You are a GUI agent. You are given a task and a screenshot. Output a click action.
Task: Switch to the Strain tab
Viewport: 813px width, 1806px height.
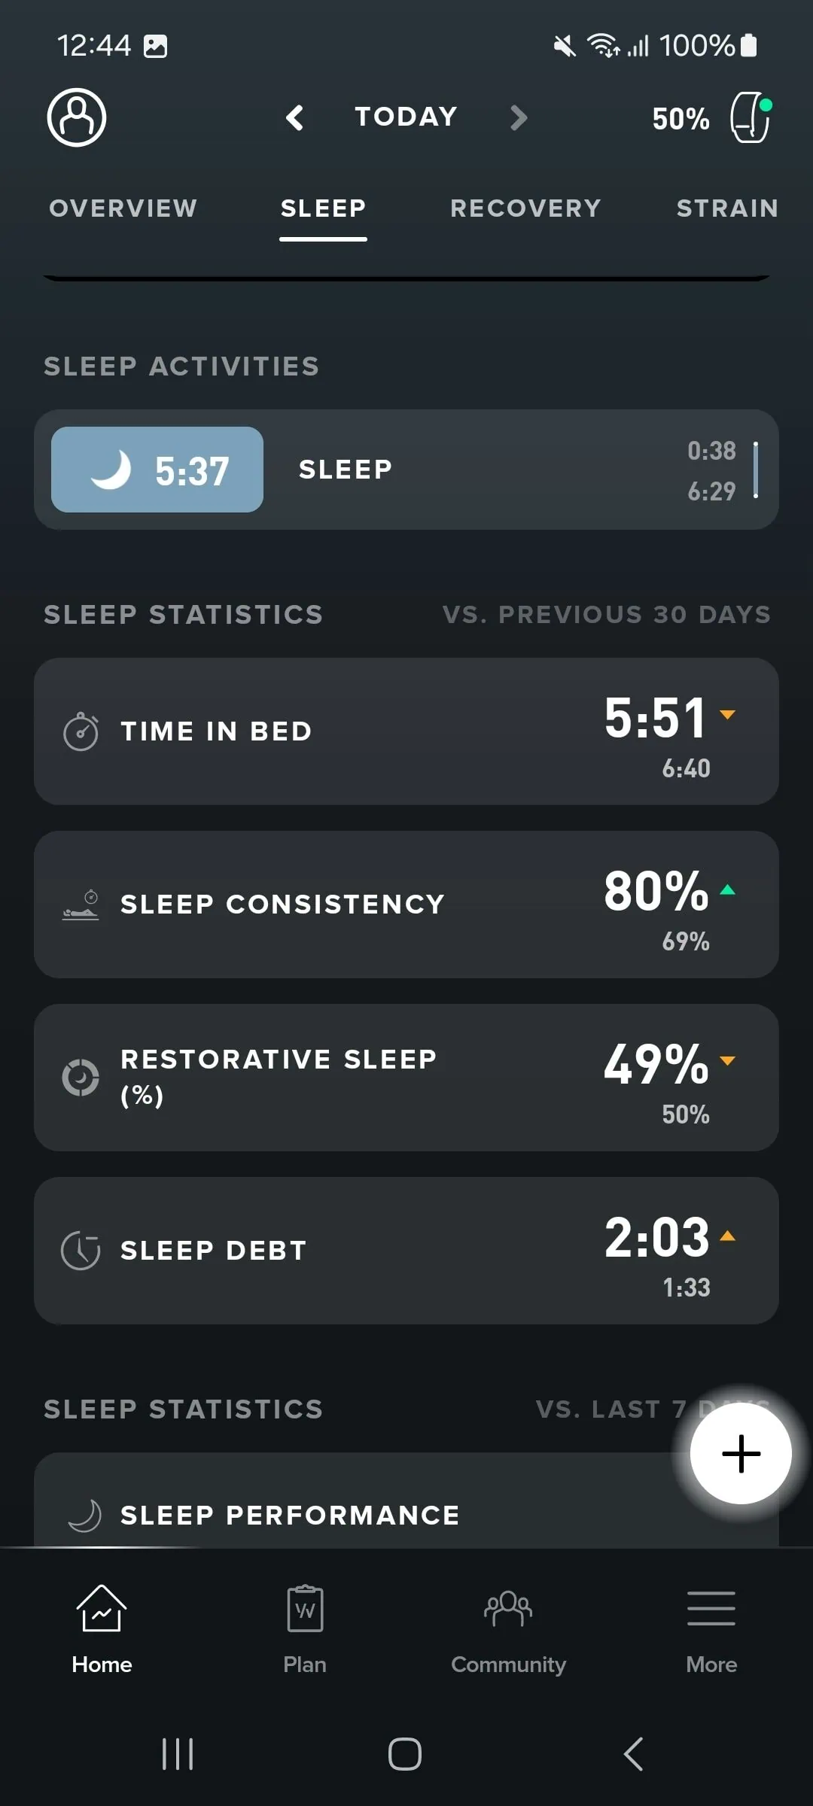pyautogui.click(x=727, y=208)
